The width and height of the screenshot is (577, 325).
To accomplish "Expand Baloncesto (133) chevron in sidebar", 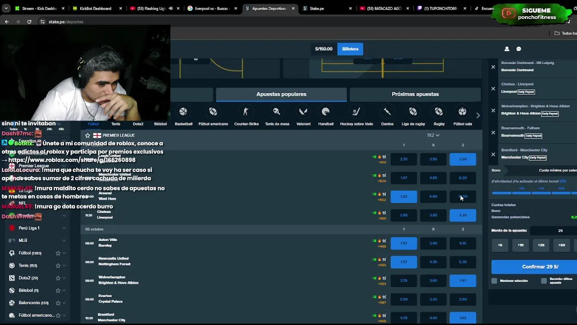I will click(x=64, y=303).
